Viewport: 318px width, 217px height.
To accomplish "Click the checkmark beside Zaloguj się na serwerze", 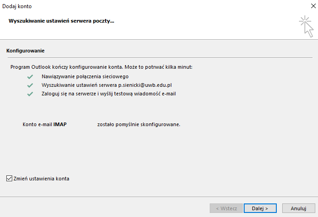I will click(x=30, y=94).
